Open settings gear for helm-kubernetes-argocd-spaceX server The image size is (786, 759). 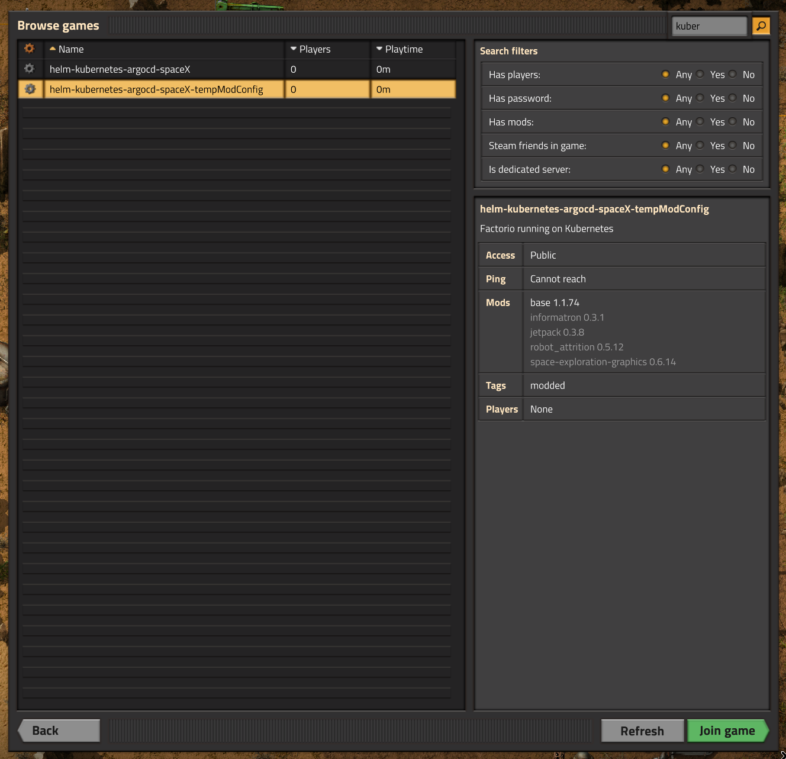coord(29,69)
